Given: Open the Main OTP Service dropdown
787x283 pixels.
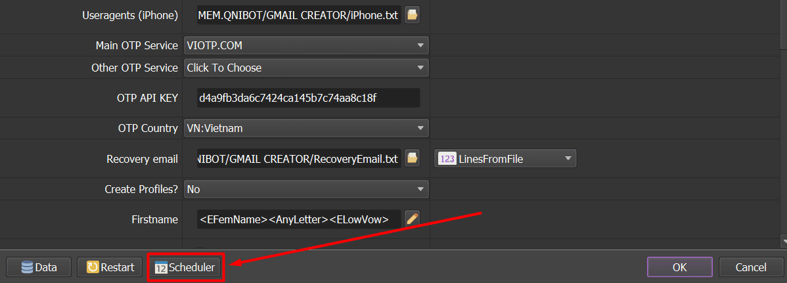Looking at the screenshot, I should [x=306, y=46].
